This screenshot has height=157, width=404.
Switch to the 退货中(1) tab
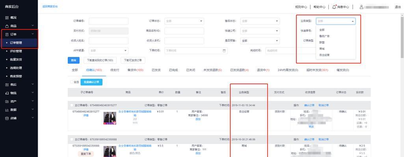coord(263,70)
